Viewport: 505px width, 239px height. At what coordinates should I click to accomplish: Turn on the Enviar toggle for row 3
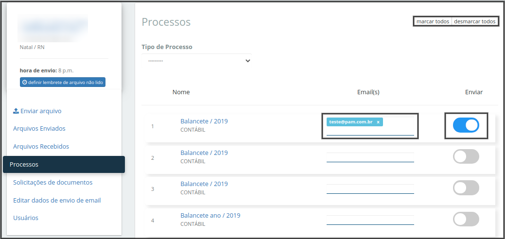(x=466, y=188)
